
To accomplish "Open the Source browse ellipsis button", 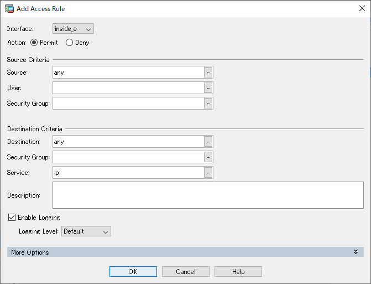I will pos(208,73).
